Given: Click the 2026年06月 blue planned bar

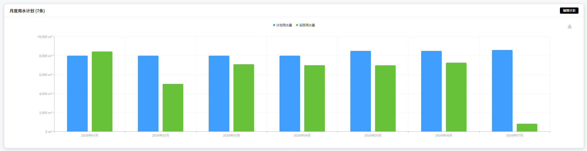Looking at the screenshot, I should click(431, 91).
